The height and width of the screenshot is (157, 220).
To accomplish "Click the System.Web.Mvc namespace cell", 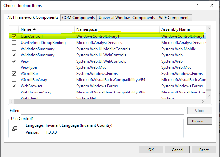I will (91, 67).
